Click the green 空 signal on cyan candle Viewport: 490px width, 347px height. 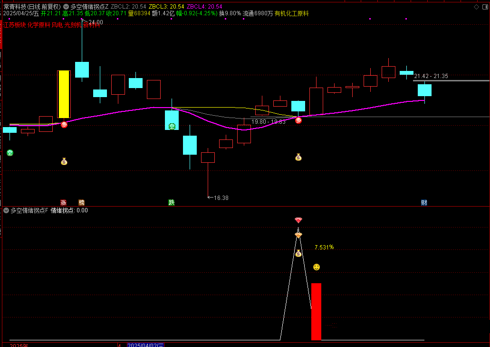point(172,126)
